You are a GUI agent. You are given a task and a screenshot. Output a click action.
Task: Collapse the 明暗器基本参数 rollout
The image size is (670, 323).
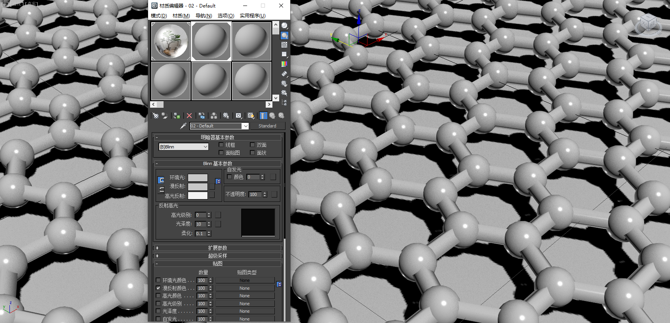[x=217, y=137]
